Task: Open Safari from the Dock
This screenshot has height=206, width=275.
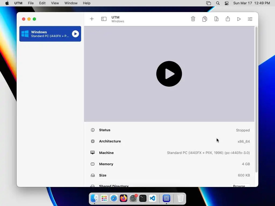Action: [x=114, y=198]
